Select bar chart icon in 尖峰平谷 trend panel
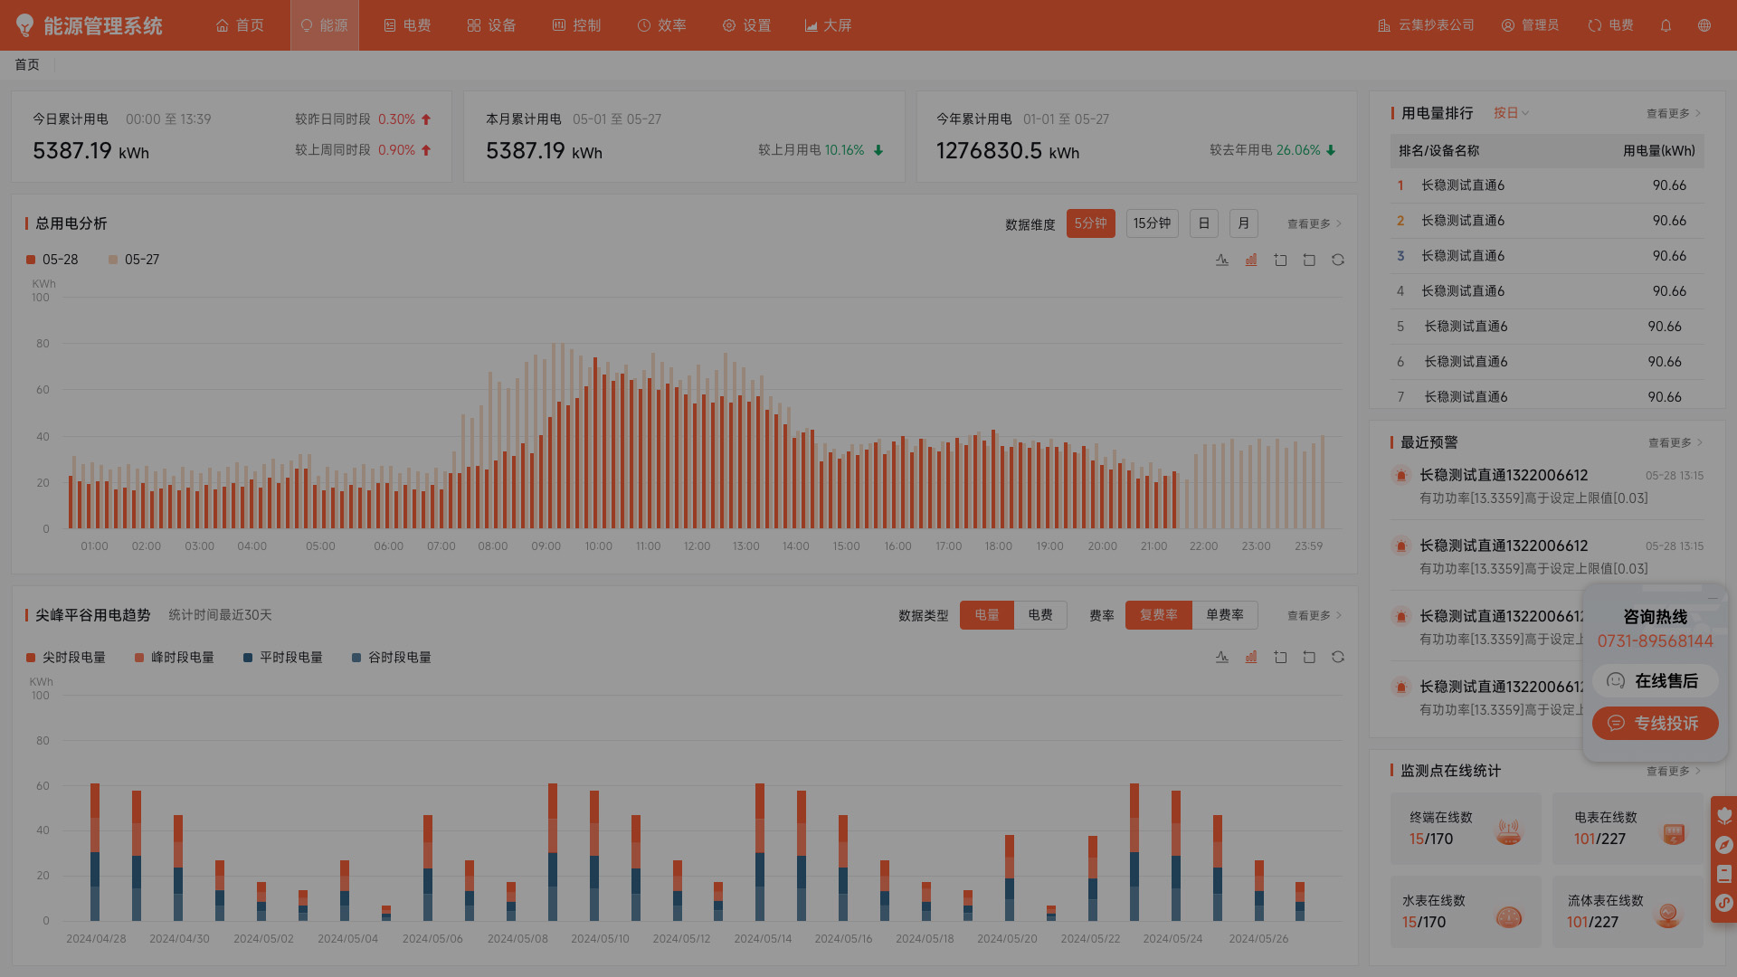 pyautogui.click(x=1251, y=658)
